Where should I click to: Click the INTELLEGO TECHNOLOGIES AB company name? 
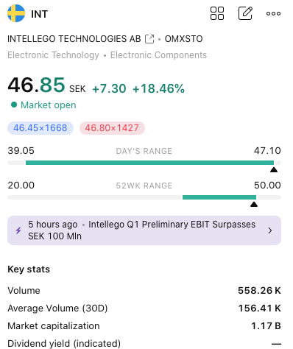point(74,39)
